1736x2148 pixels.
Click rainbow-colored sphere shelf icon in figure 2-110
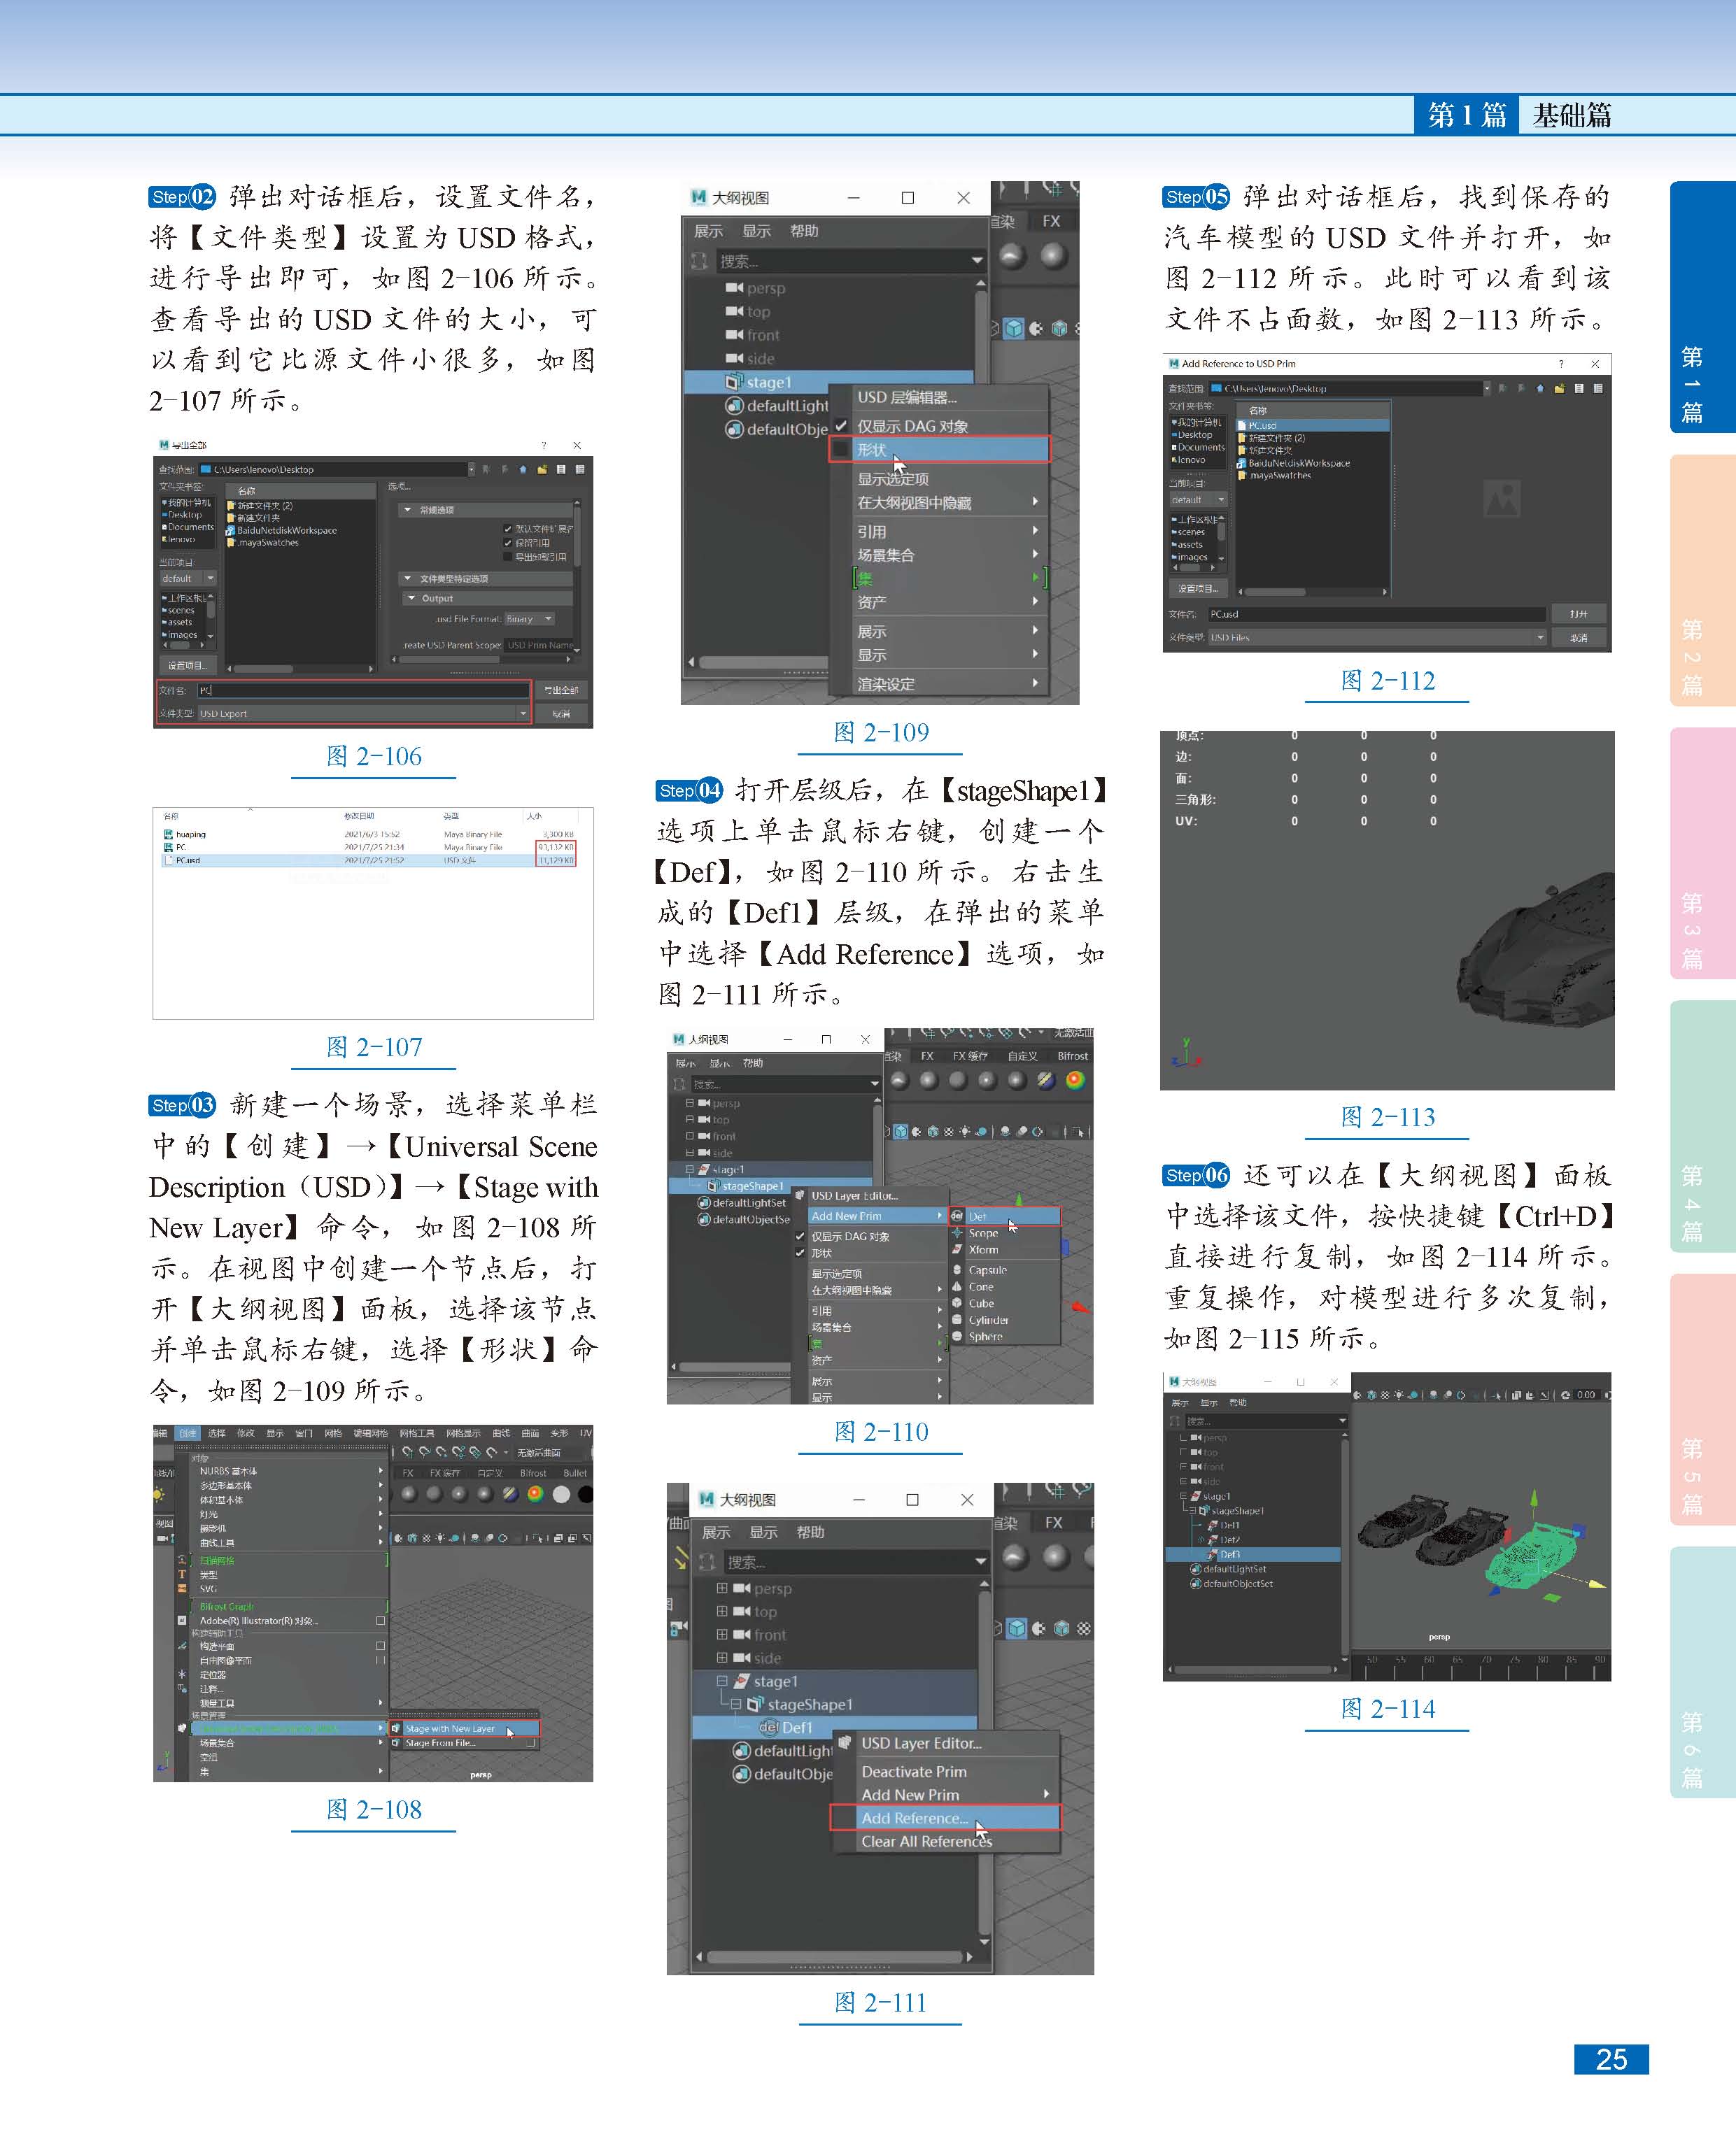point(1075,1079)
